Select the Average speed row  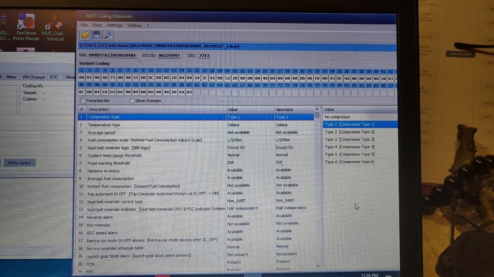coord(196,132)
